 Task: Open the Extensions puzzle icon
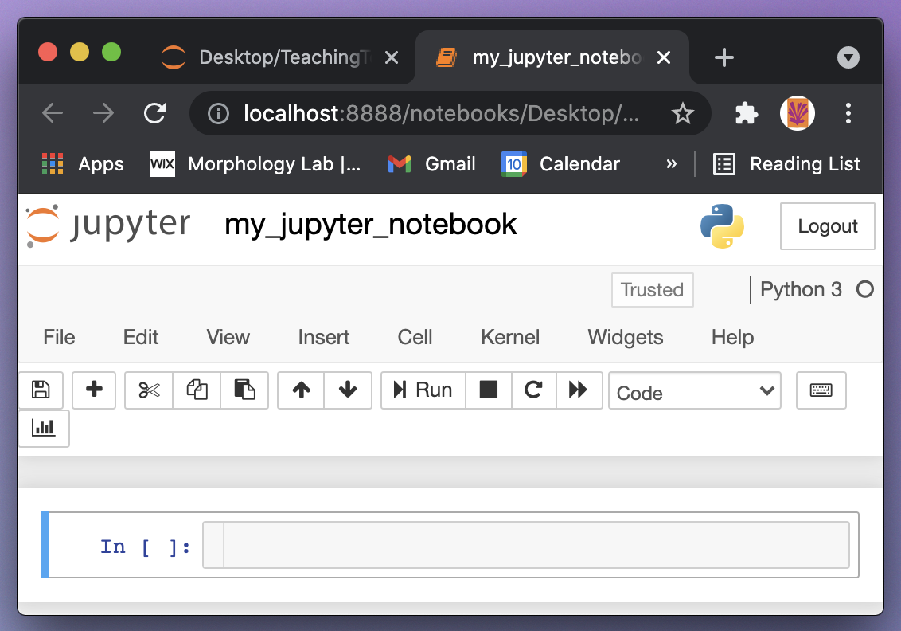747,113
